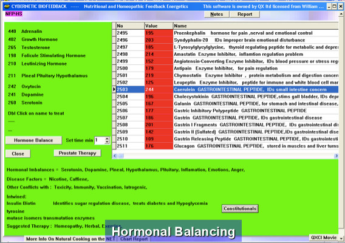Decrease the Set time min value with the down arrow
Viewport: 345px width, 243px height.
click(107, 142)
